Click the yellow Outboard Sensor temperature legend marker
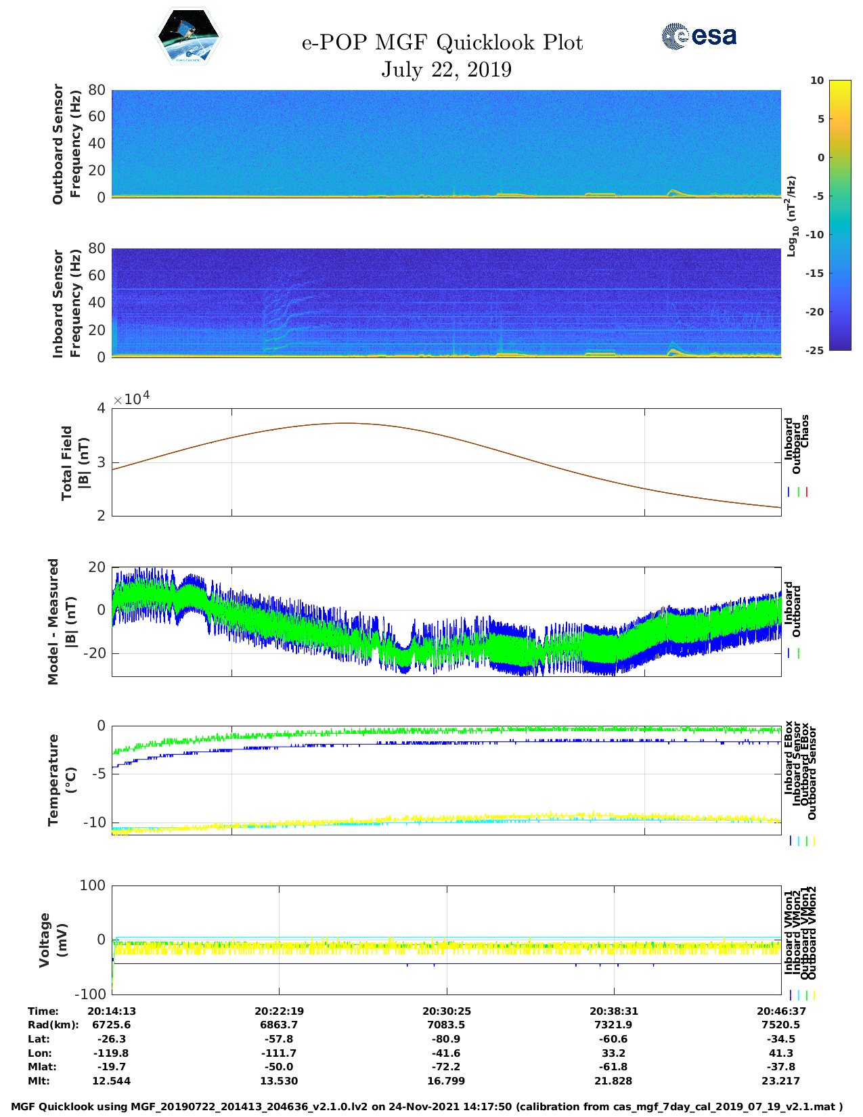 (814, 841)
